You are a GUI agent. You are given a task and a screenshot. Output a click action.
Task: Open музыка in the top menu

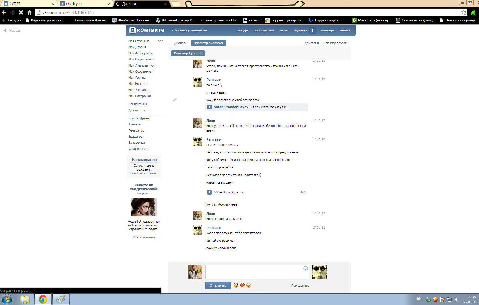301,30
